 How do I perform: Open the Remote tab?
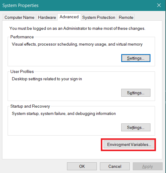[x=126, y=17]
